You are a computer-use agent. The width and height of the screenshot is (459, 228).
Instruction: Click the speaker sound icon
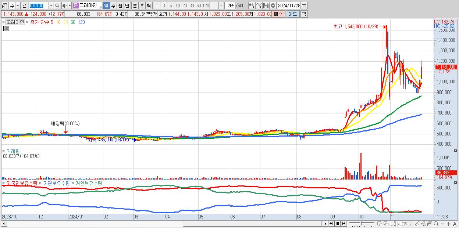point(64,6)
